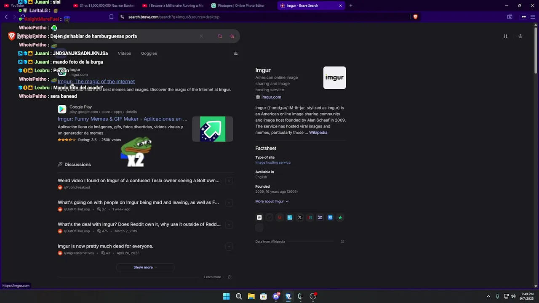539x303 pixels.
Task: Bookmark this page via the address bar icon
Action: [x=111, y=17]
